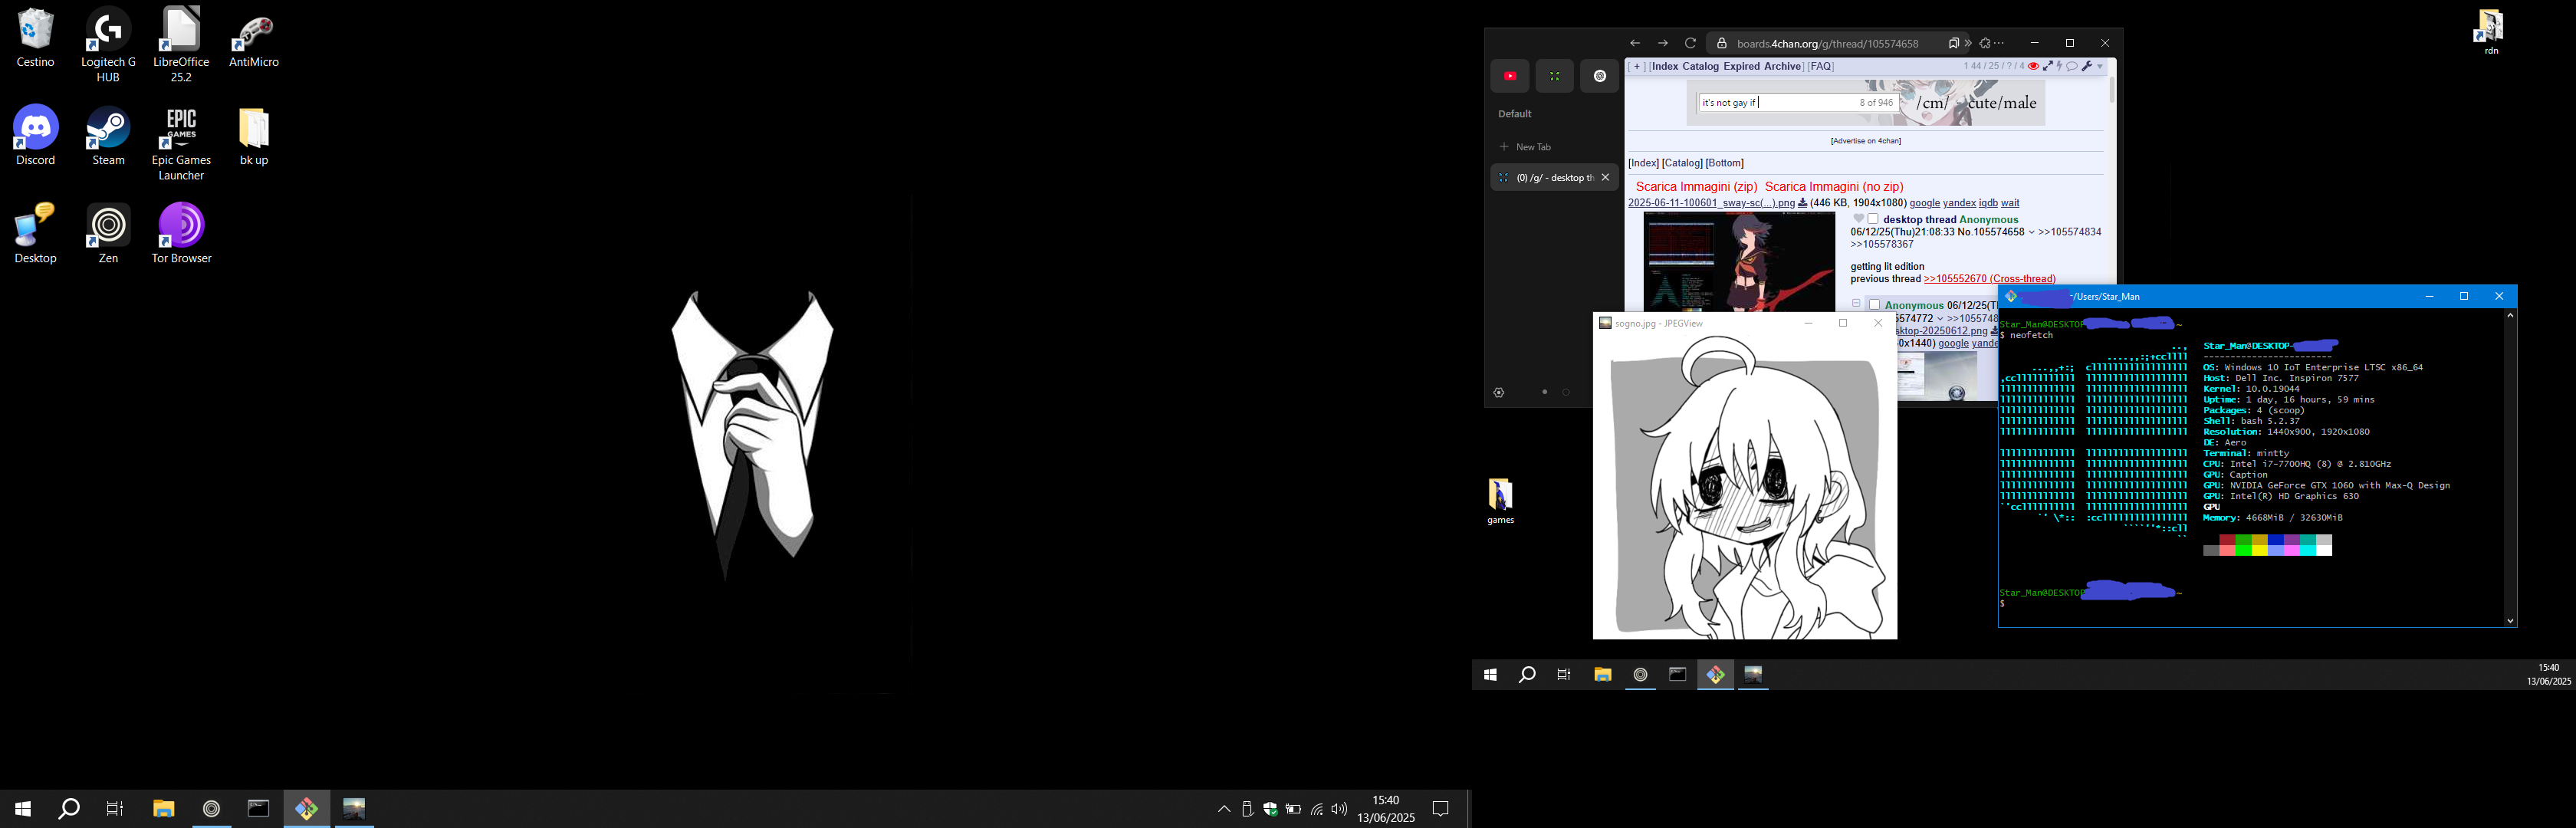The image size is (2576, 828).
Task: Open the Archive link in 4chan header bar
Action: [1782, 66]
